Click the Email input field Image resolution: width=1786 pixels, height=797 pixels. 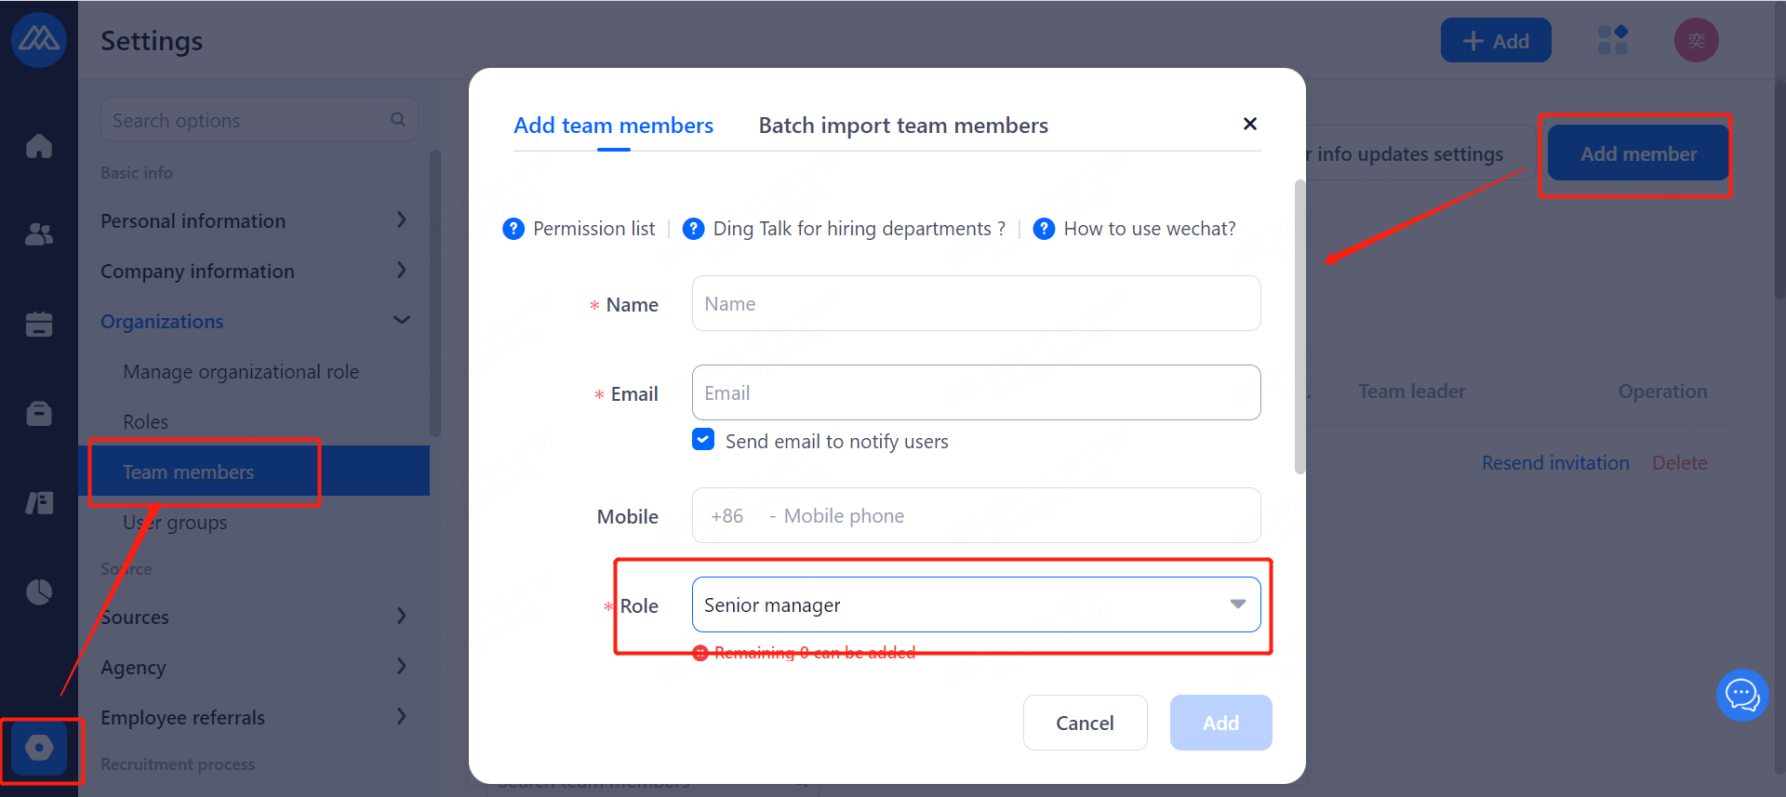tap(976, 392)
